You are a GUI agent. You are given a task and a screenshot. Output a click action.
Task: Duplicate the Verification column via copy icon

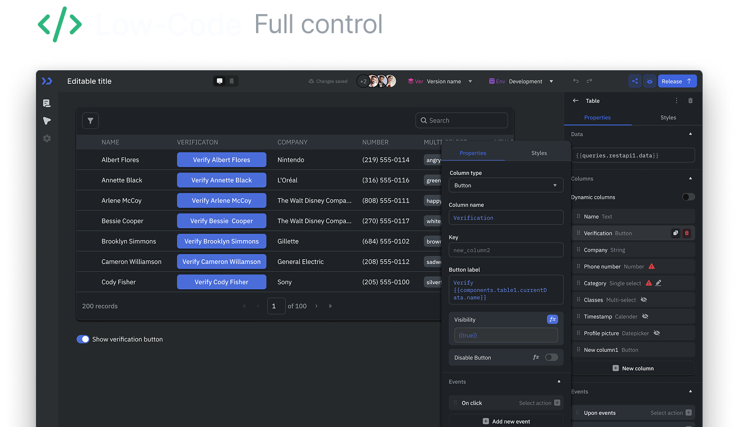[x=675, y=233]
